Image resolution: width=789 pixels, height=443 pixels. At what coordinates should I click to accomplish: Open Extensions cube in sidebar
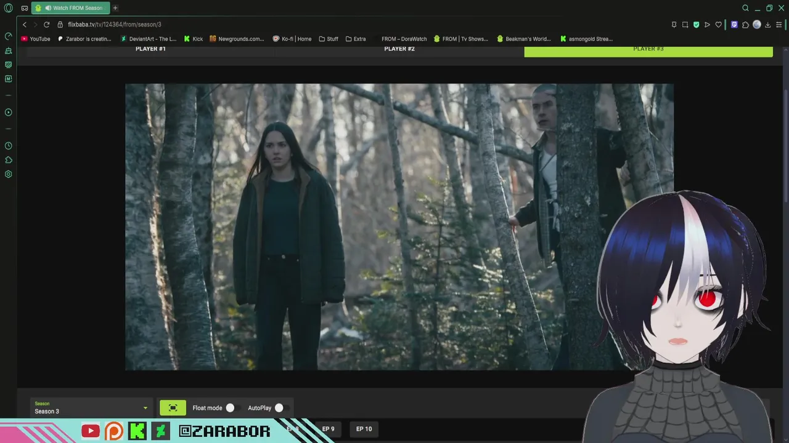[9, 160]
